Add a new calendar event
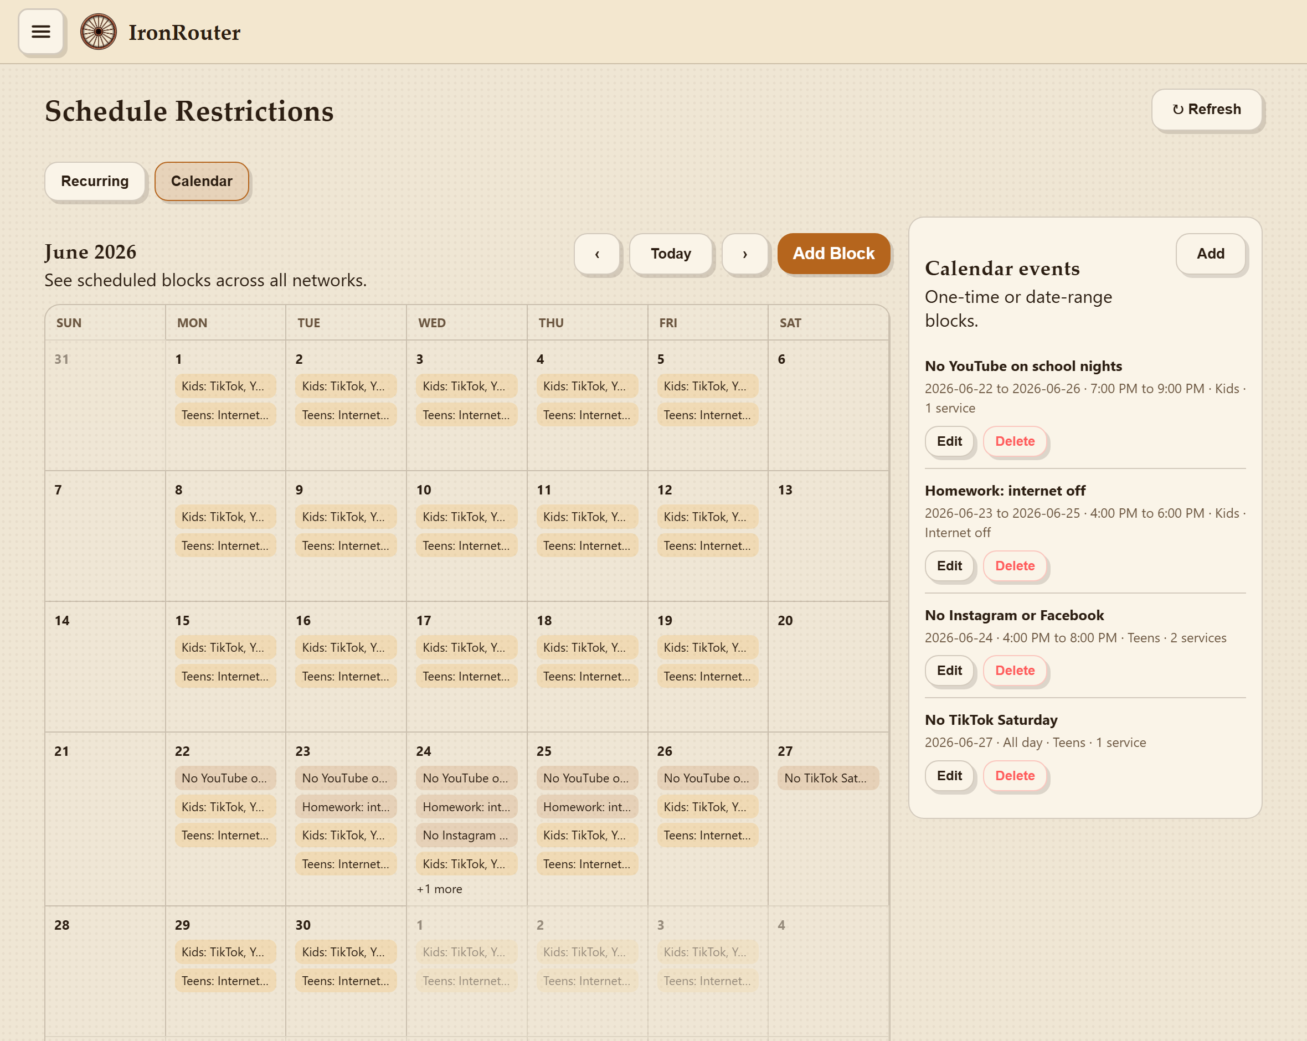Image resolution: width=1307 pixels, height=1041 pixels. point(1210,254)
